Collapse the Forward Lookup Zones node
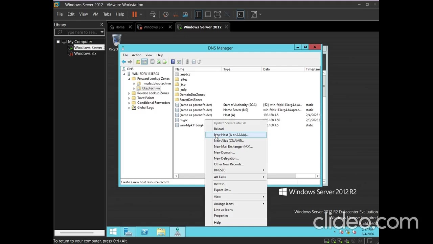This screenshot has width=433, height=244. (129, 79)
